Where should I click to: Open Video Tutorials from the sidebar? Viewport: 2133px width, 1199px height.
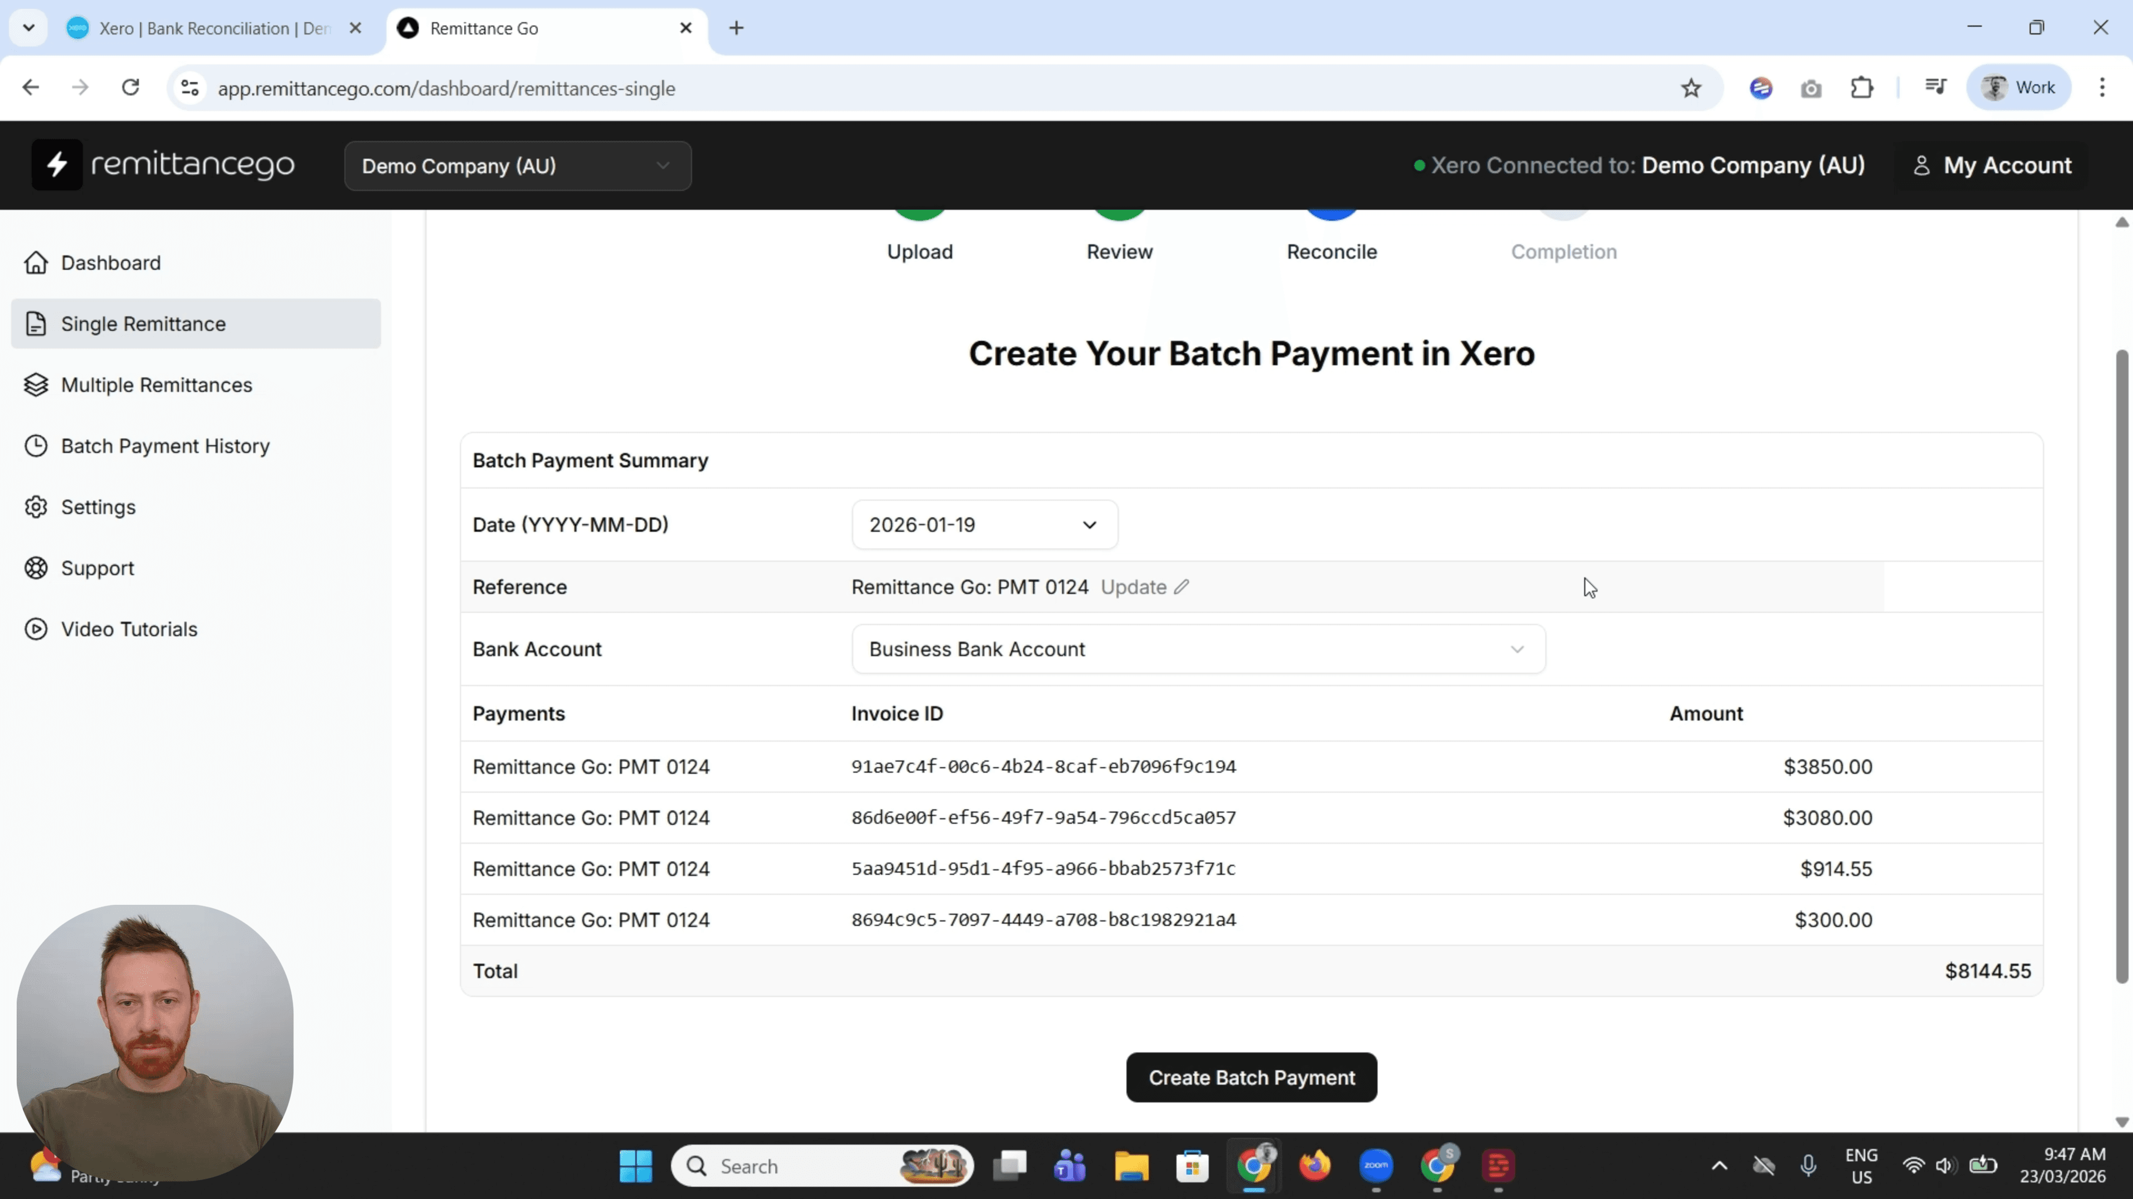pos(196,629)
